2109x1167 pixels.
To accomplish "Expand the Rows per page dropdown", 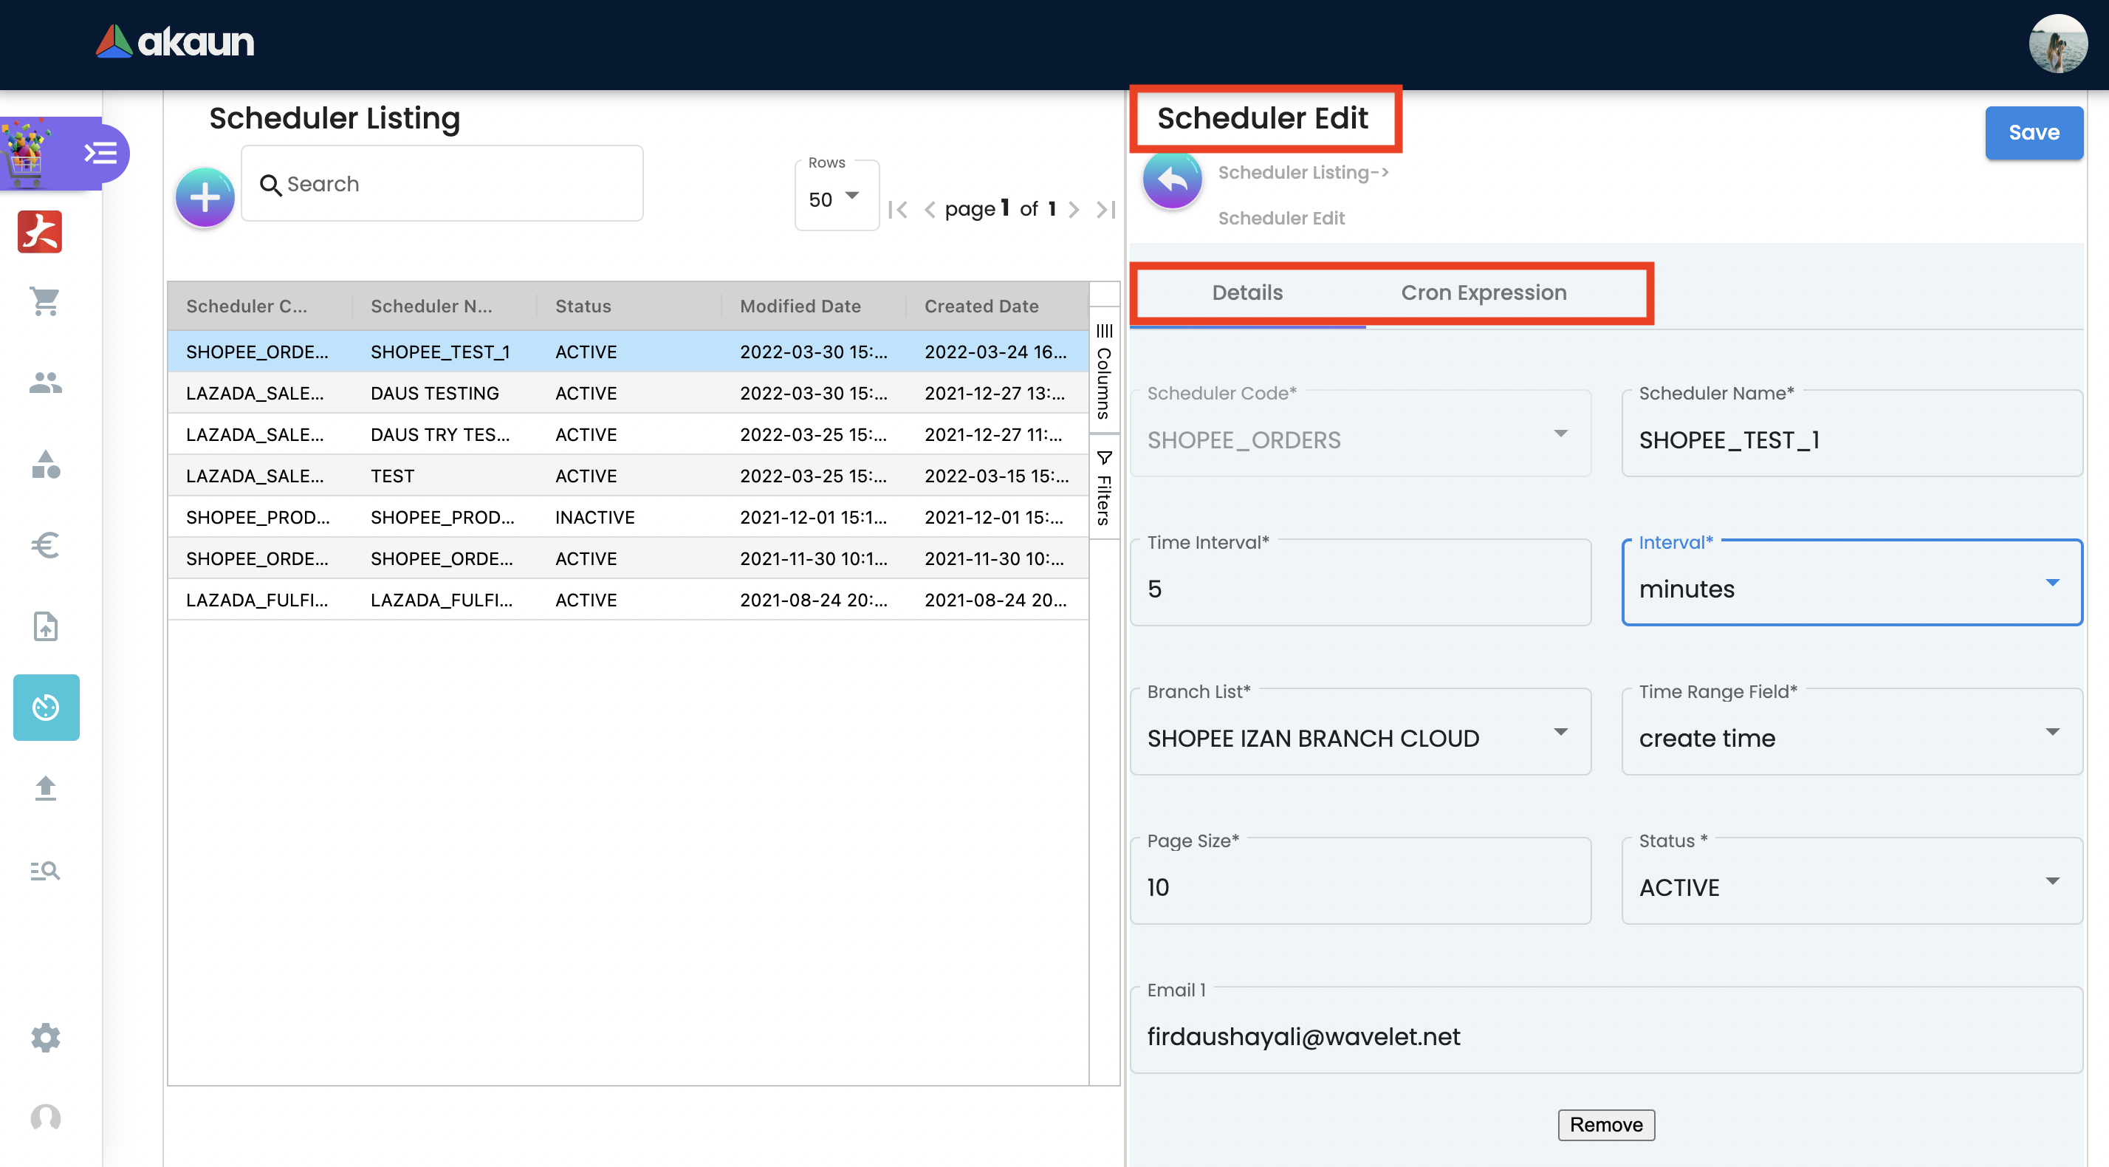I will point(835,198).
